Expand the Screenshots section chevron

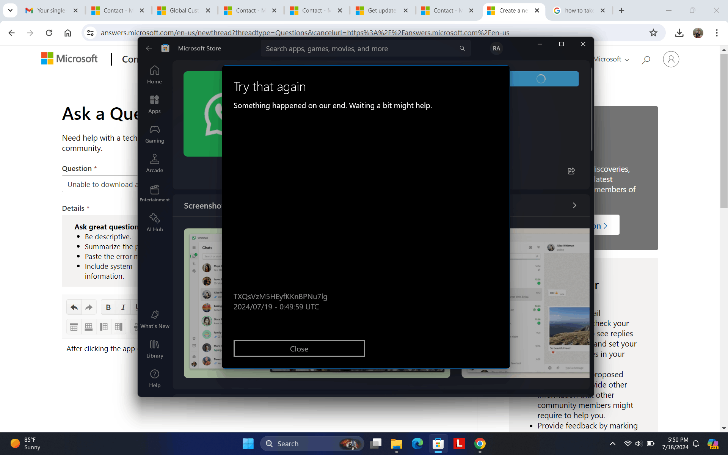coord(574,206)
